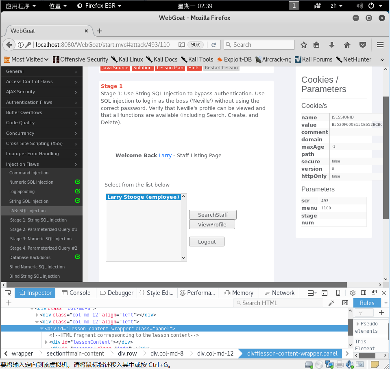Open a new tab with plus button
Image resolution: width=390 pixels, height=369 pixels.
click(100, 31)
